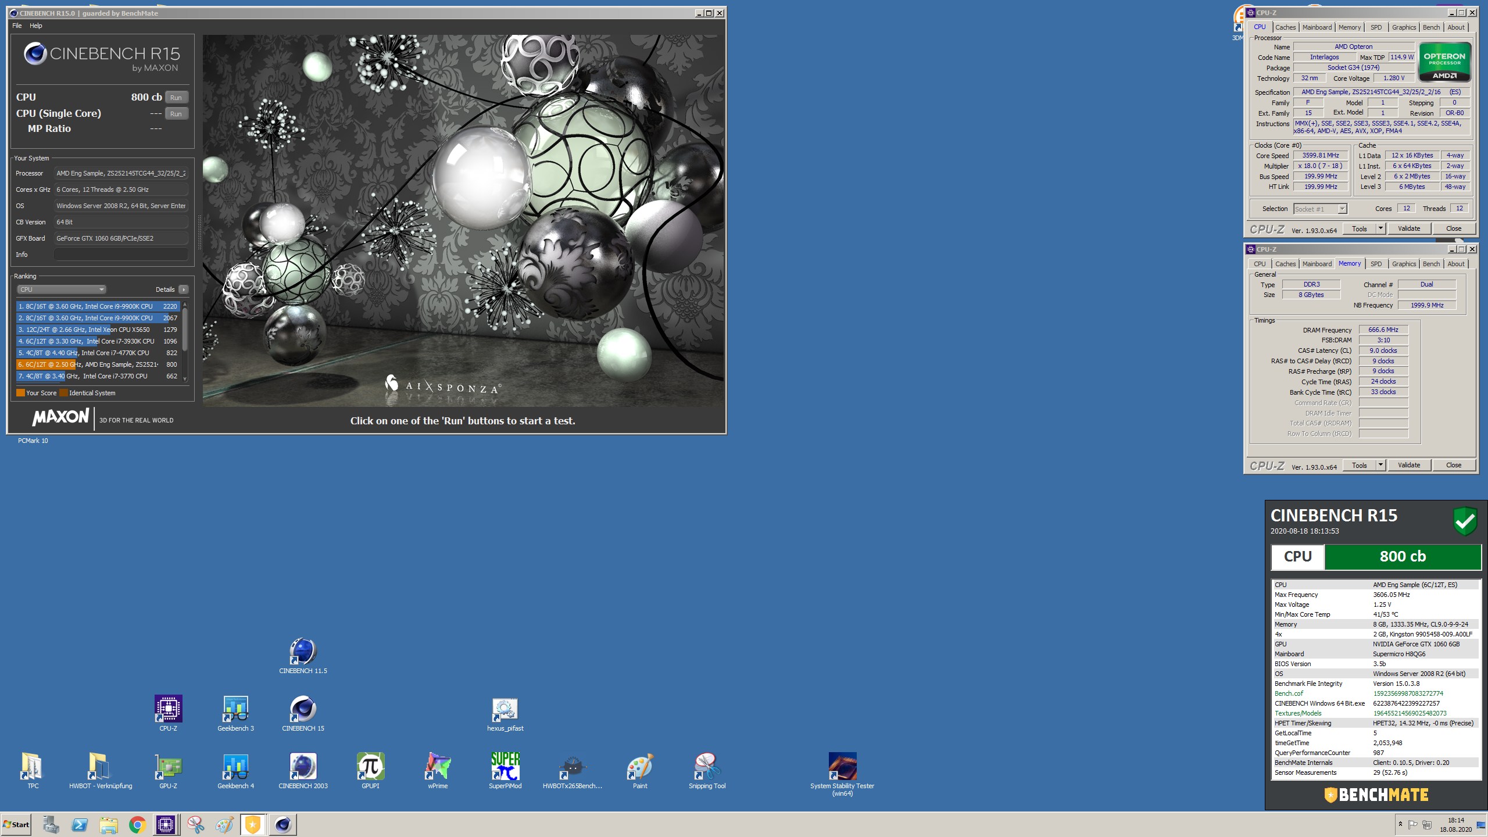Open the HWBOTx265Bench desktop shortcut
This screenshot has height=837, width=1488.
[573, 771]
